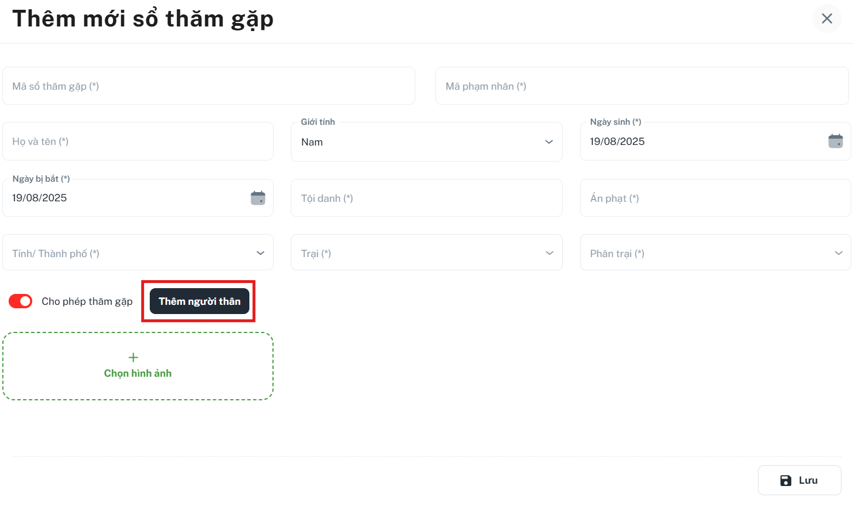Viewport: 853px width, 505px height.
Task: Click the Thêm người thân button
Action: pos(200,301)
